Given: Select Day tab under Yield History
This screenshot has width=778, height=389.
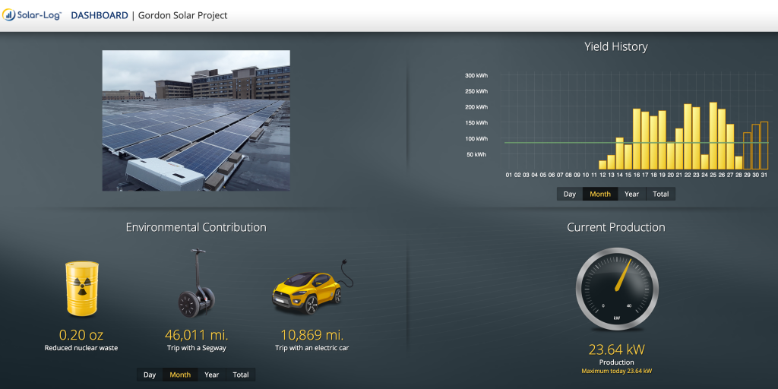Looking at the screenshot, I should pos(570,194).
